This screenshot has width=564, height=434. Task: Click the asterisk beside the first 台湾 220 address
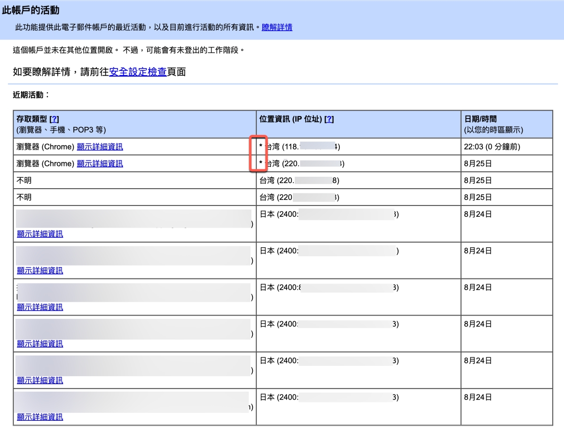click(261, 164)
